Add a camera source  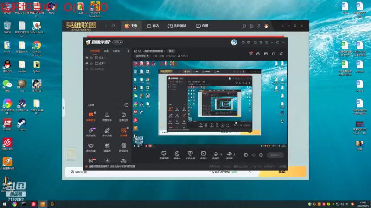click(x=177, y=155)
